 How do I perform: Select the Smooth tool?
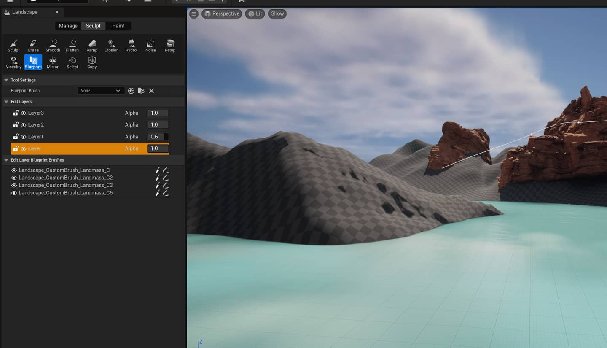(53, 46)
